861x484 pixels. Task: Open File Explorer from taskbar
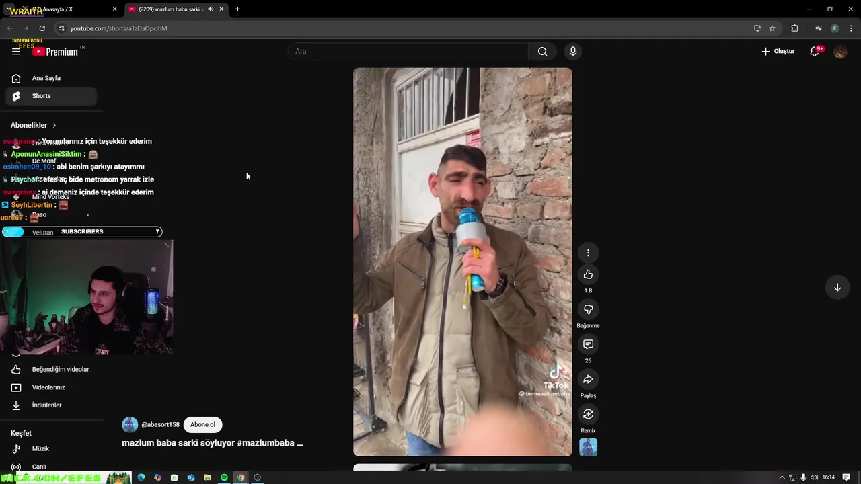208,477
